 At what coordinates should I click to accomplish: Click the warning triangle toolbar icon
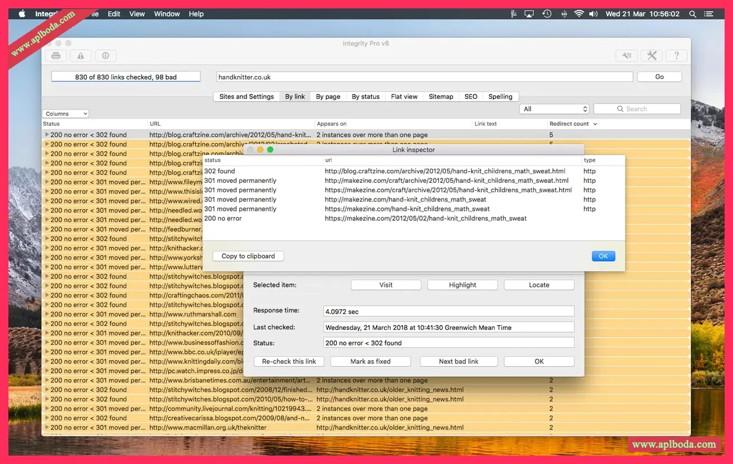point(81,55)
